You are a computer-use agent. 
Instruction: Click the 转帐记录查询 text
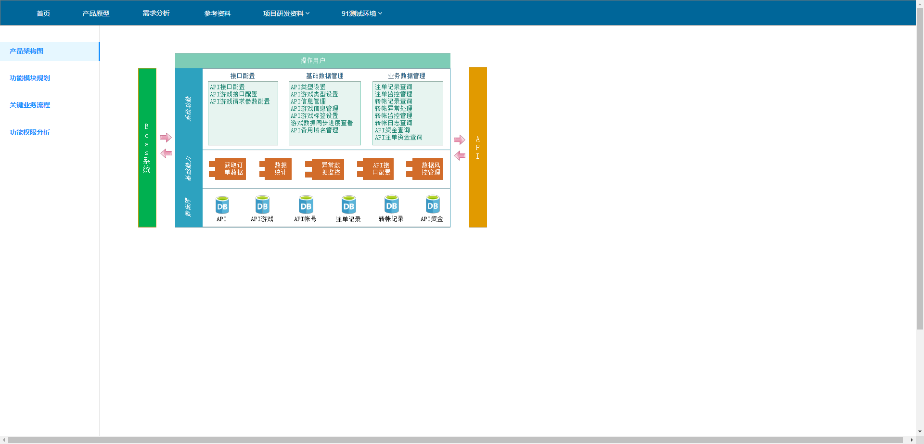click(x=394, y=101)
